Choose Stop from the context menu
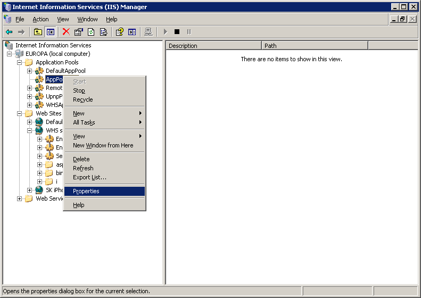 pos(105,90)
